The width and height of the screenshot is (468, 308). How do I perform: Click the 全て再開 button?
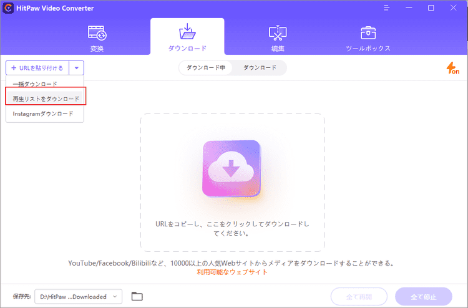(x=359, y=297)
